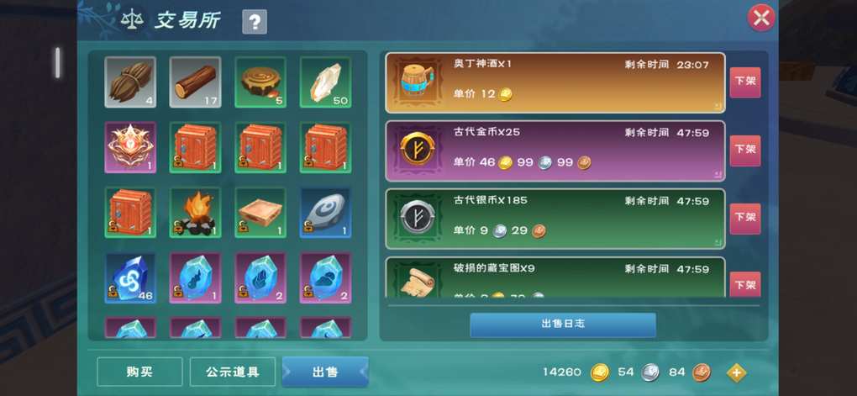Select the campfire item in inventory
857x396 pixels.
click(x=195, y=213)
